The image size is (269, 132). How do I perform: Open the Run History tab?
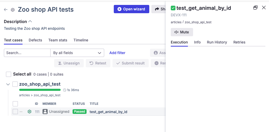click(217, 42)
